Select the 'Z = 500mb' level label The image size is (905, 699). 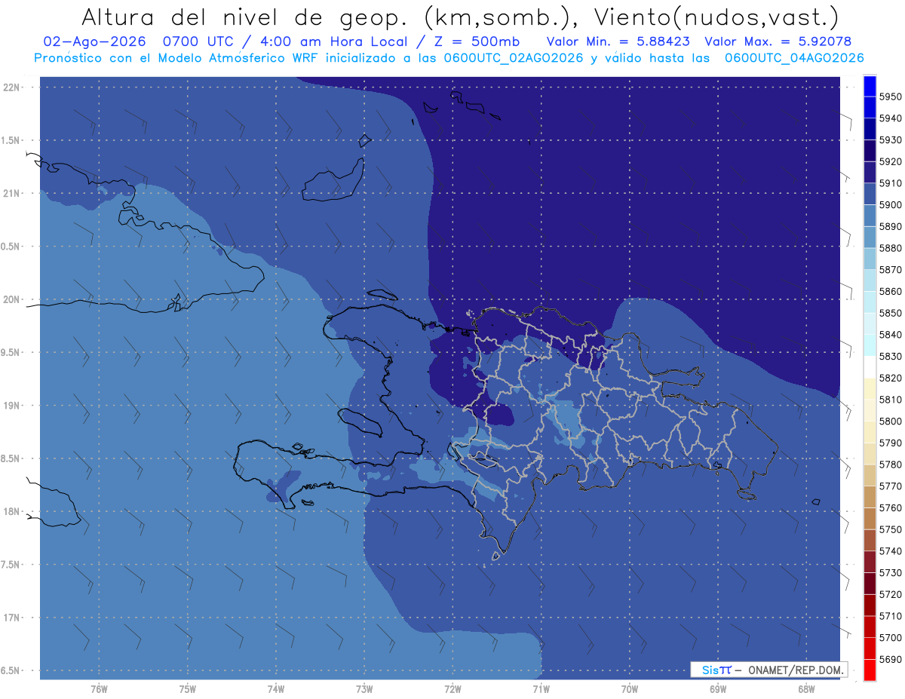point(477,41)
